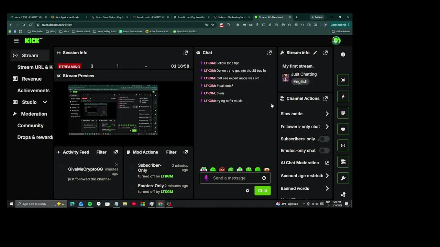Open Achievements in the sidebar
This screenshot has height=247, width=440.
pos(33,91)
